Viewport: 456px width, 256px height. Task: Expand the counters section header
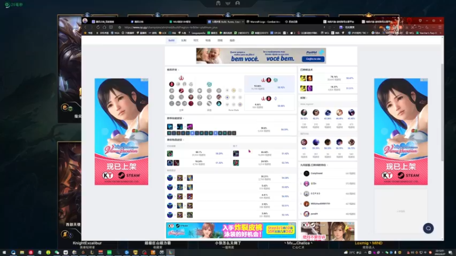coord(303,98)
